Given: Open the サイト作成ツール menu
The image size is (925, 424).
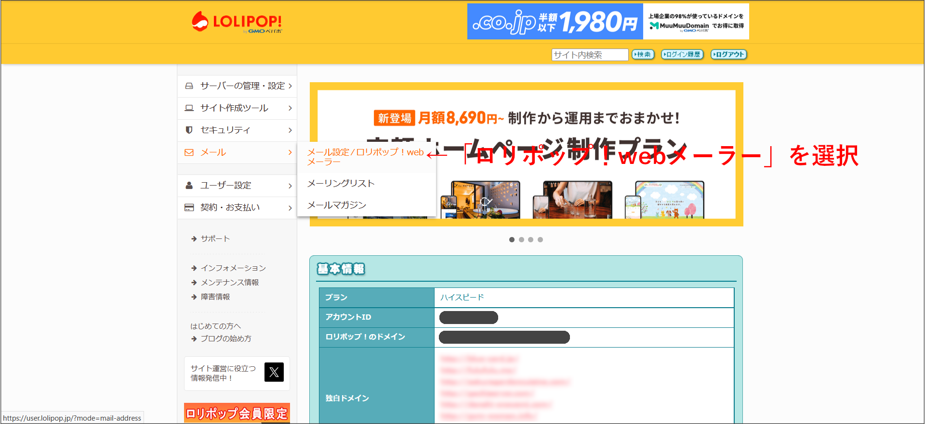Looking at the screenshot, I should click(x=237, y=108).
